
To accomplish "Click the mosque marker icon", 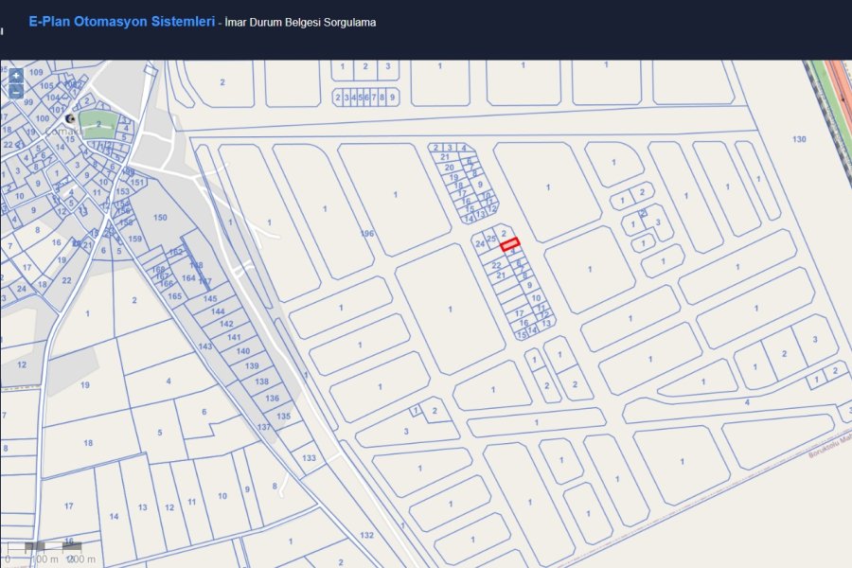I will pyautogui.click(x=69, y=118).
